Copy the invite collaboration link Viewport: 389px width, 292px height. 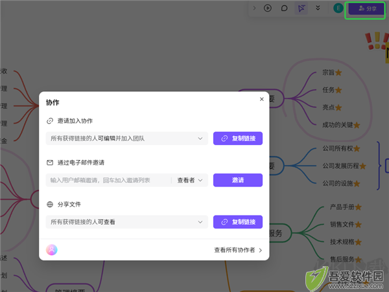238,139
